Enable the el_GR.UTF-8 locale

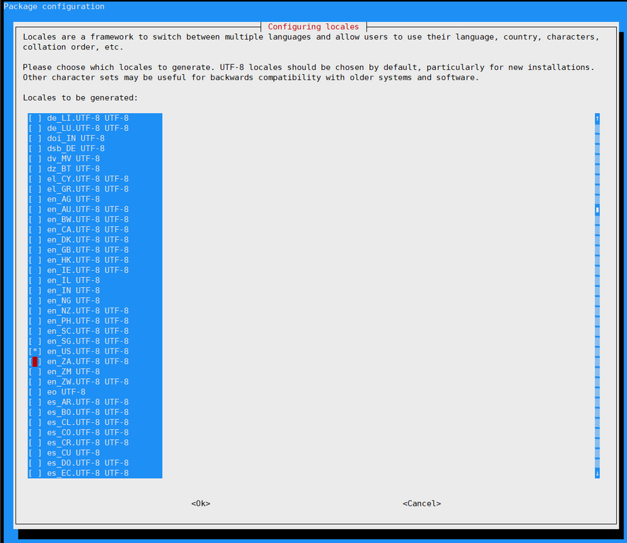(35, 189)
